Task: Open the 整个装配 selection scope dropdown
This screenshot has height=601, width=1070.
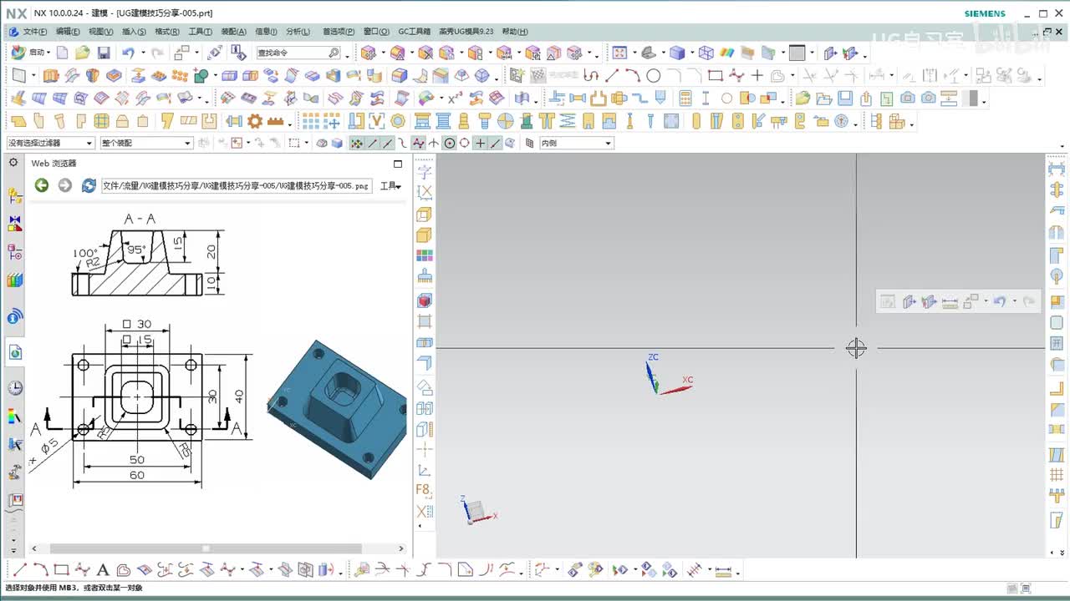Action: 146,144
